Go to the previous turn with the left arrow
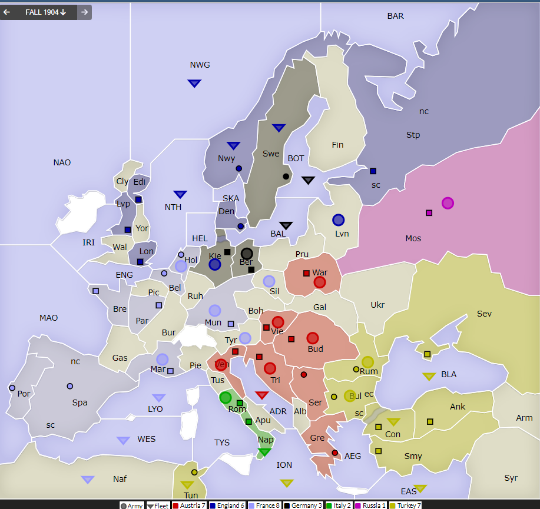Image resolution: width=540 pixels, height=509 pixels. (7, 12)
